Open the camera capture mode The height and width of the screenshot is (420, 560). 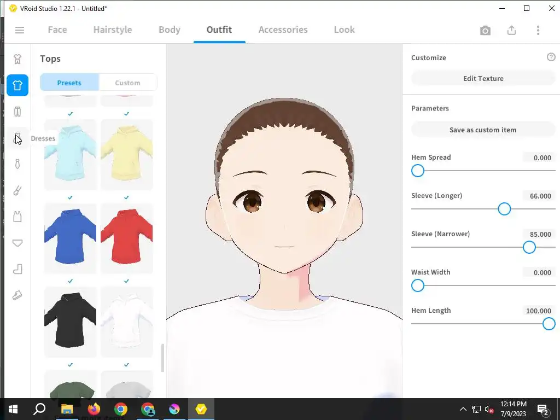[485, 31]
